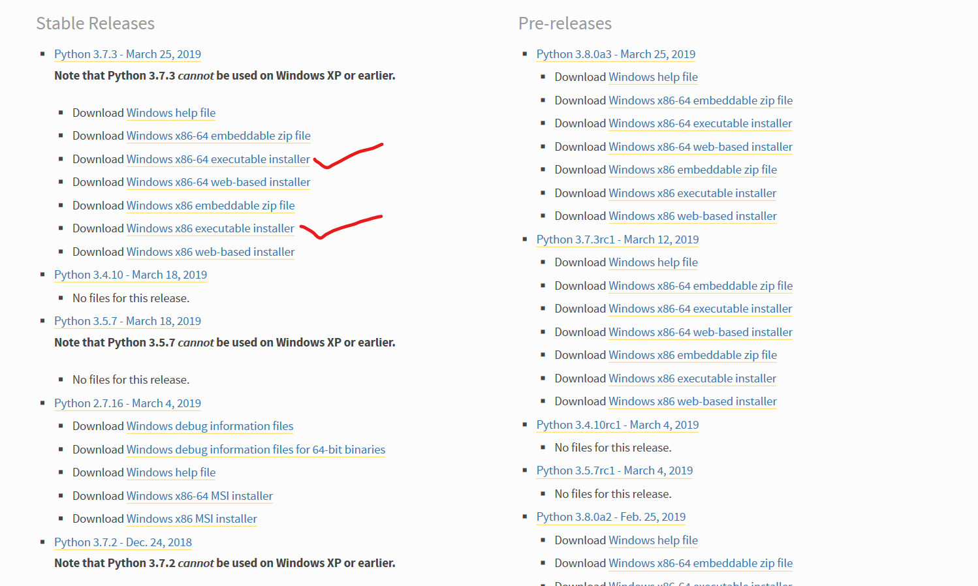Viewport: 978px width, 586px height.
Task: Download x86-64 web-based installer for Python 3.7.3rc1
Action: (x=701, y=332)
